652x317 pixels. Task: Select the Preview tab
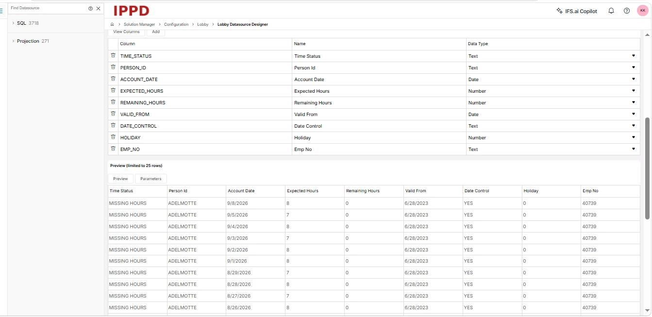[120, 179]
